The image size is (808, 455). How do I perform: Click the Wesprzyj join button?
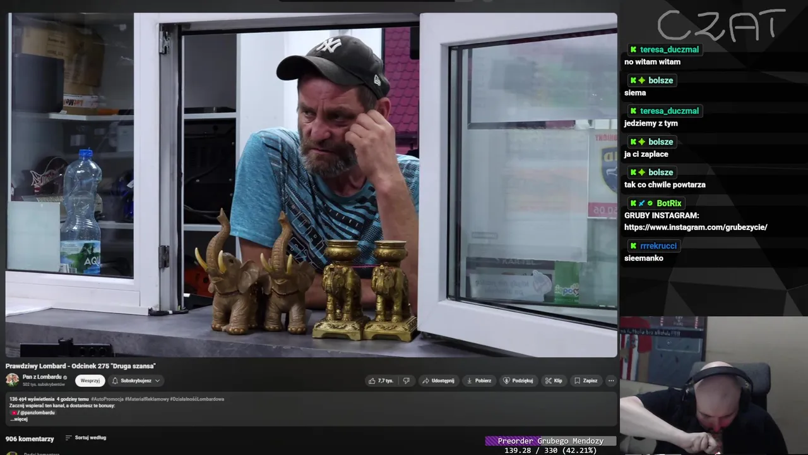[x=90, y=380]
